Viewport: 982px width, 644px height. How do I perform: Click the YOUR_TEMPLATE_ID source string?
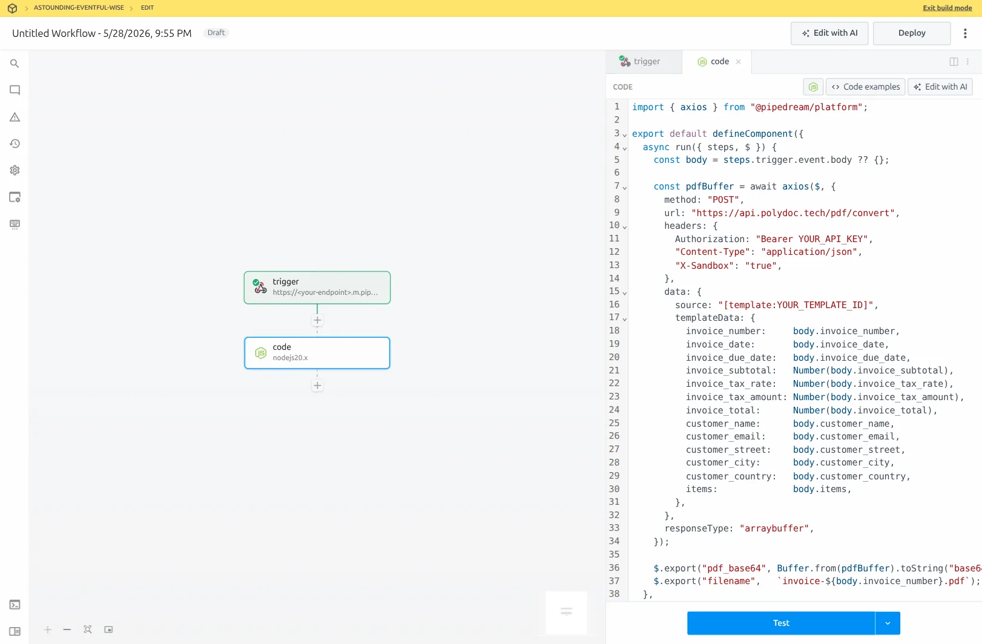796,305
